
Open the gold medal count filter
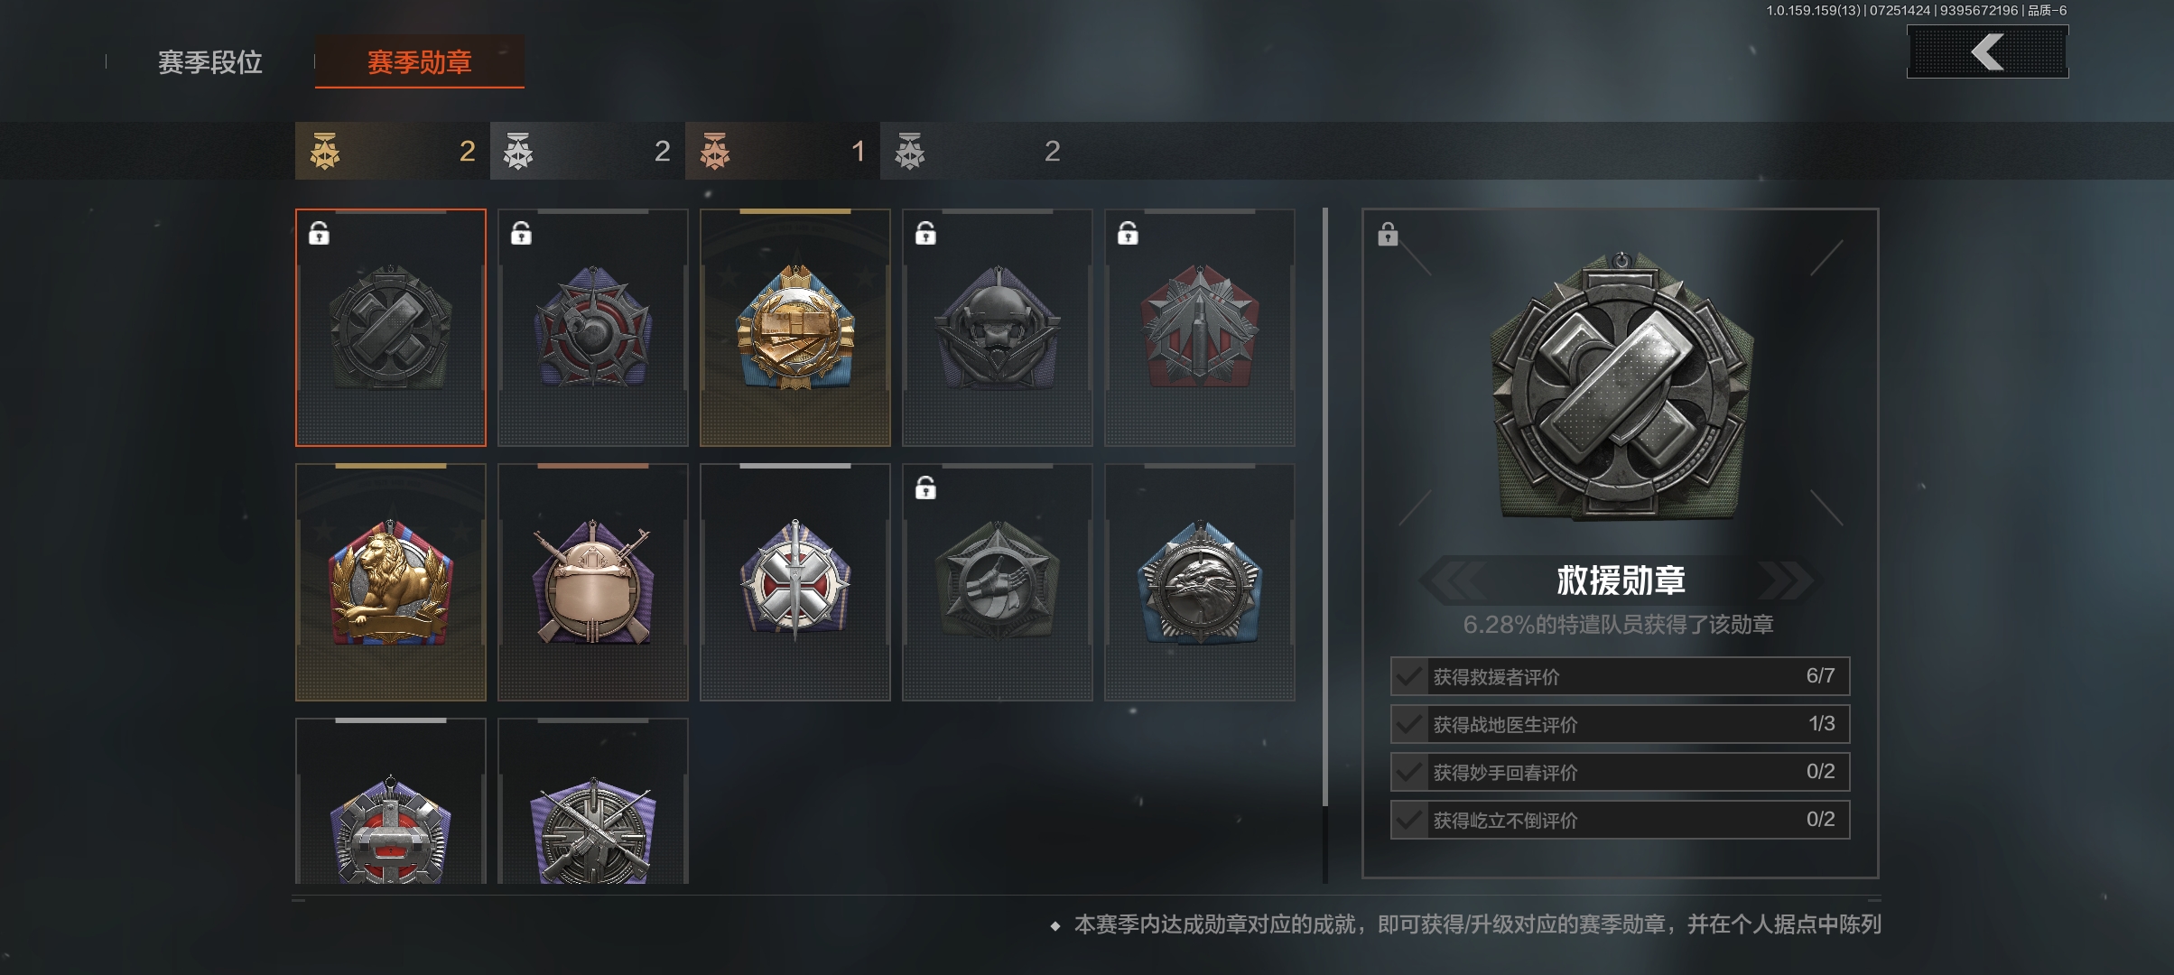pyautogui.click(x=393, y=151)
